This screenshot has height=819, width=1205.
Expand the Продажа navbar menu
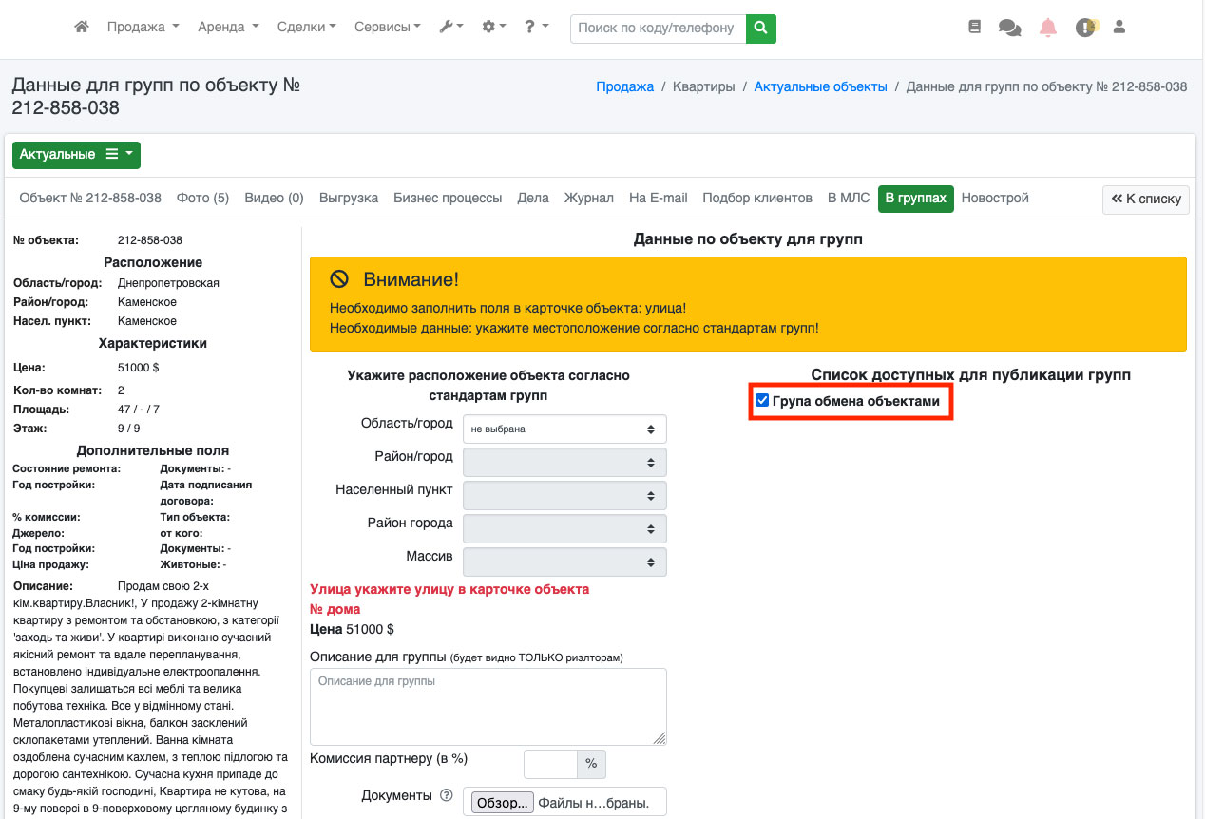(143, 28)
